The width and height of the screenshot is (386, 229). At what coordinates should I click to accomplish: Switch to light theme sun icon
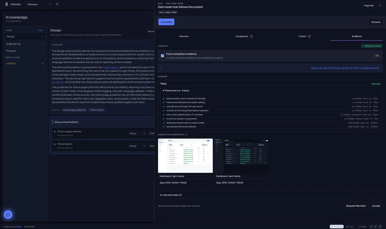click(x=371, y=227)
